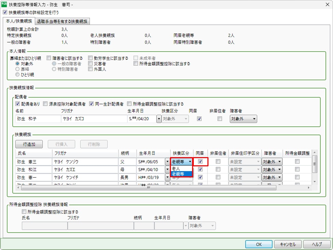Viewport: 333px width, 250px height.
Task: Uncheck 同居 for 弥生 憲三 row
Action: (x=200, y=162)
